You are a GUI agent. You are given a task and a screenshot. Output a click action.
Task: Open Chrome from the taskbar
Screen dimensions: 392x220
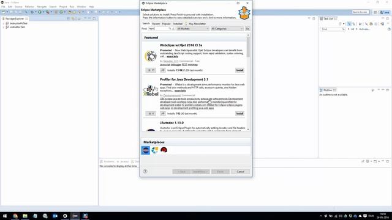pos(15,216)
